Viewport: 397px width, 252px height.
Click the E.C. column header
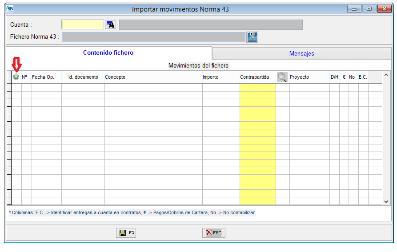click(363, 77)
